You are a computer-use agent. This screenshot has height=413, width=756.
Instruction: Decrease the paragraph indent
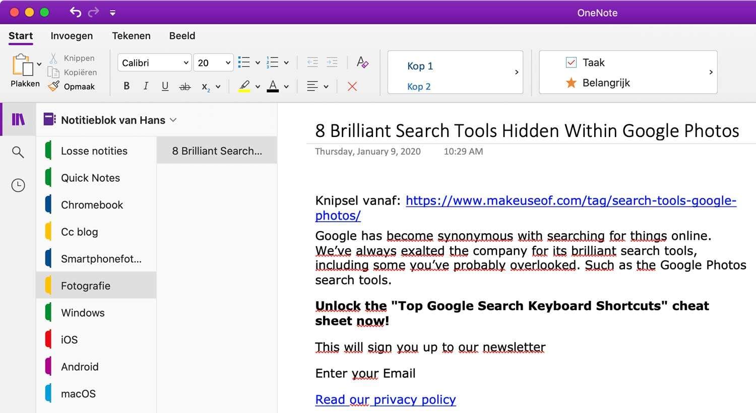(x=312, y=62)
